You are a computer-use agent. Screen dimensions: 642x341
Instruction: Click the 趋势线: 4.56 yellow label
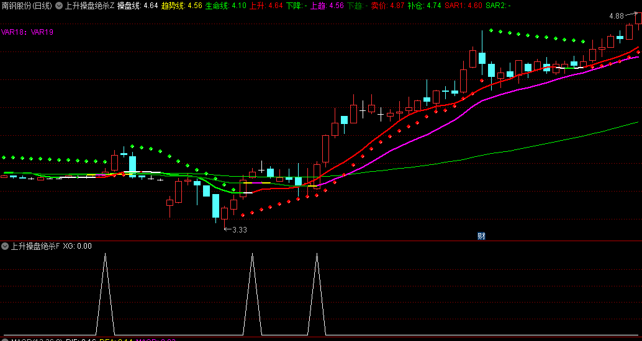pos(182,6)
